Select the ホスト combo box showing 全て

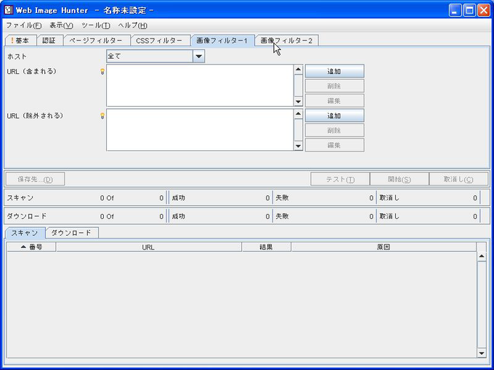[x=155, y=57]
